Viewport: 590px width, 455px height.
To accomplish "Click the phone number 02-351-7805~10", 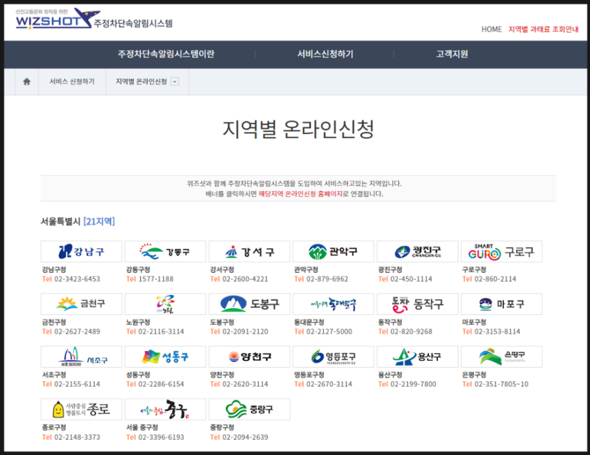I will click(502, 384).
